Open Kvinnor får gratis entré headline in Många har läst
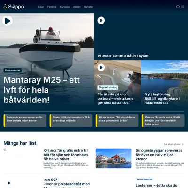The height and width of the screenshot is (188, 188). (x=66, y=155)
